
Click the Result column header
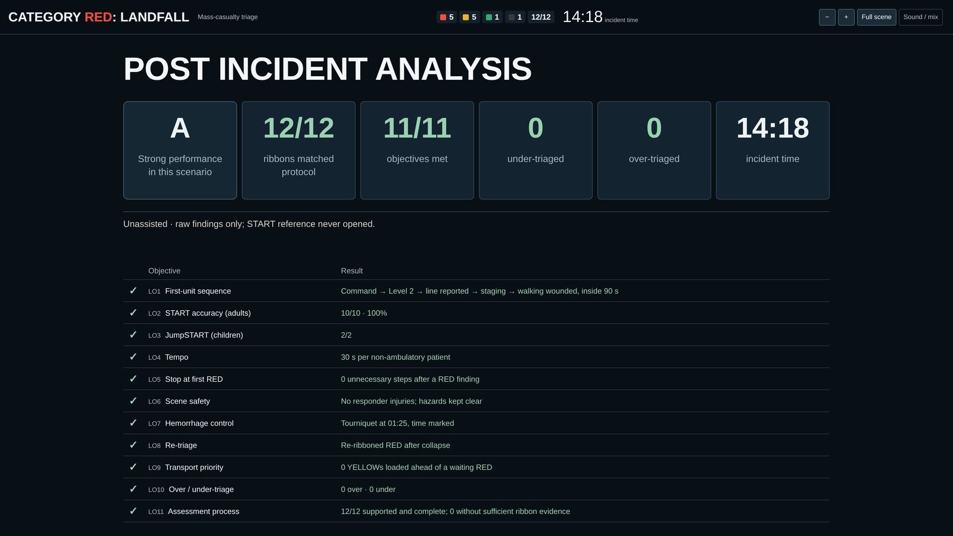click(351, 270)
